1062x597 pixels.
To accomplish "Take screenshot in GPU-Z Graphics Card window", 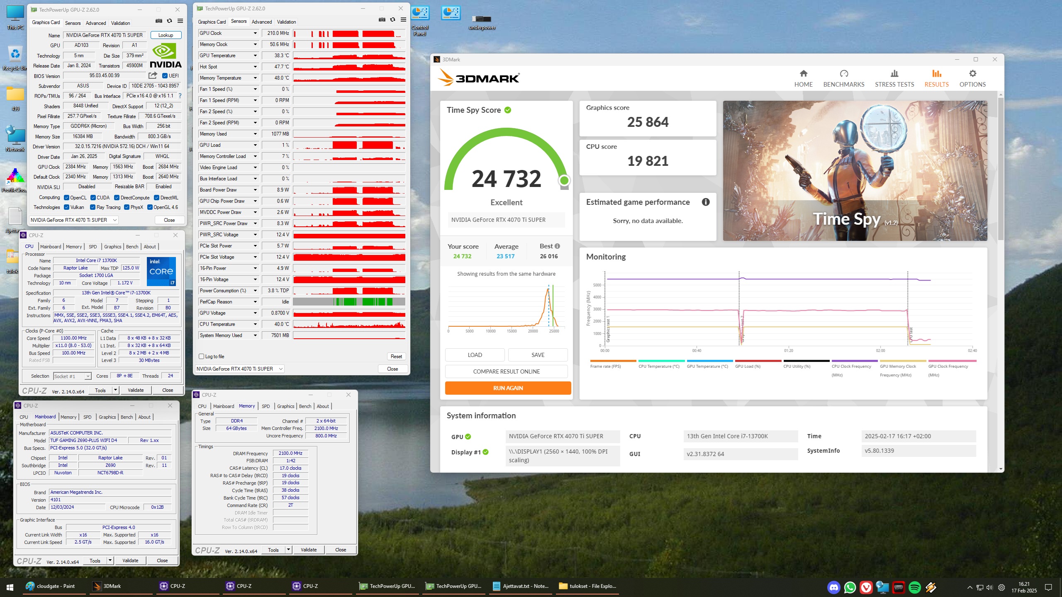I will pyautogui.click(x=158, y=21).
